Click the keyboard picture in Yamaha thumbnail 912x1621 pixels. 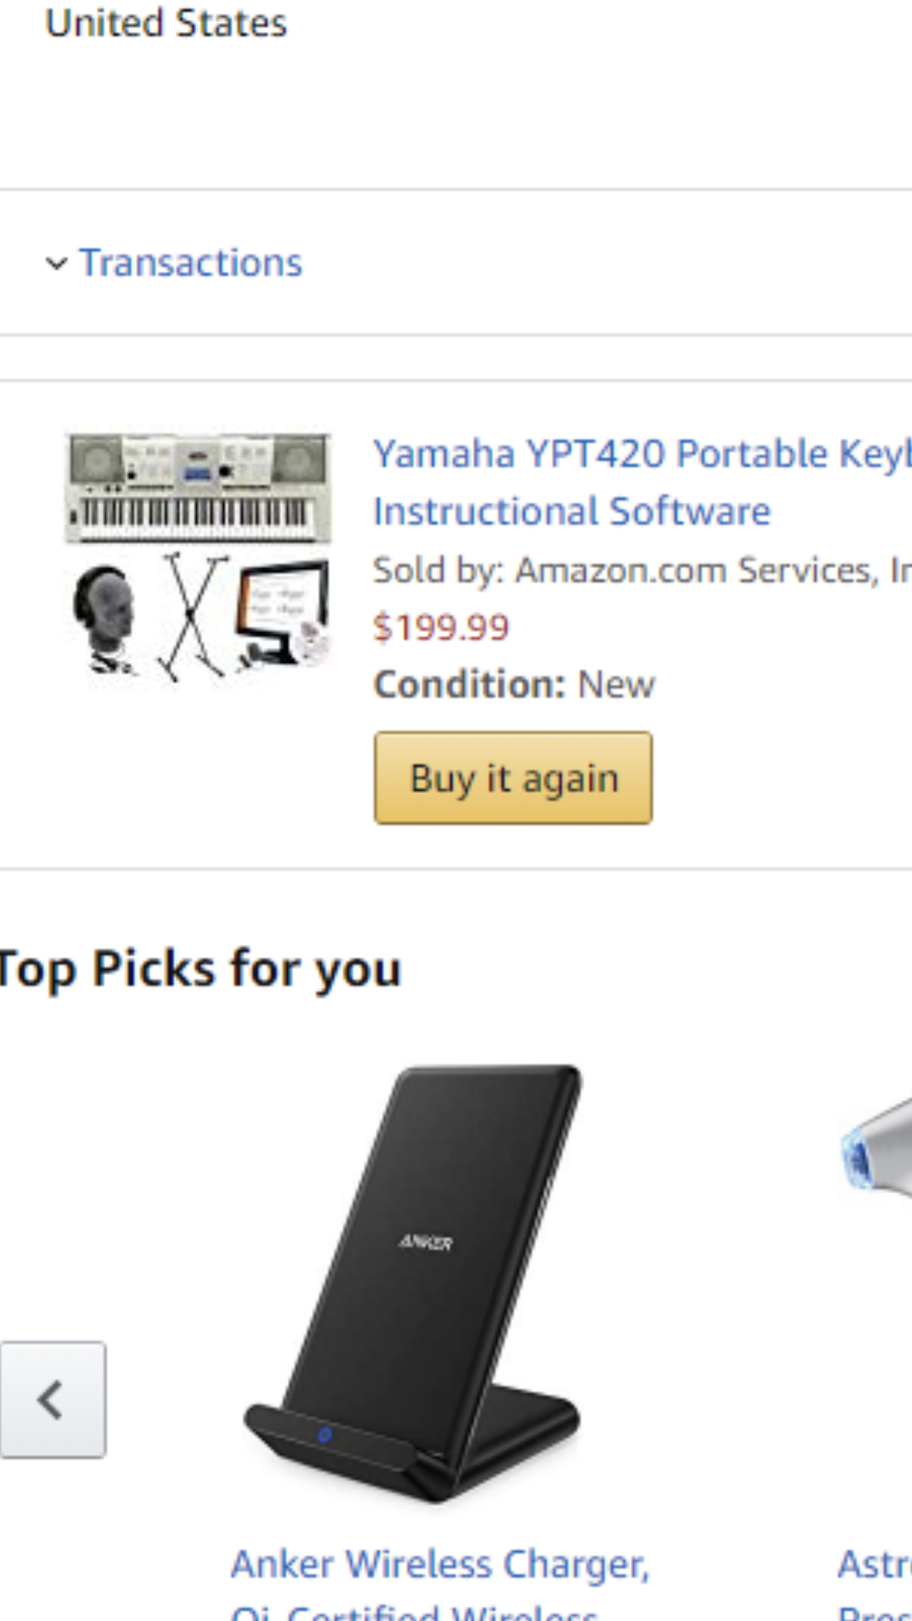coord(198,488)
